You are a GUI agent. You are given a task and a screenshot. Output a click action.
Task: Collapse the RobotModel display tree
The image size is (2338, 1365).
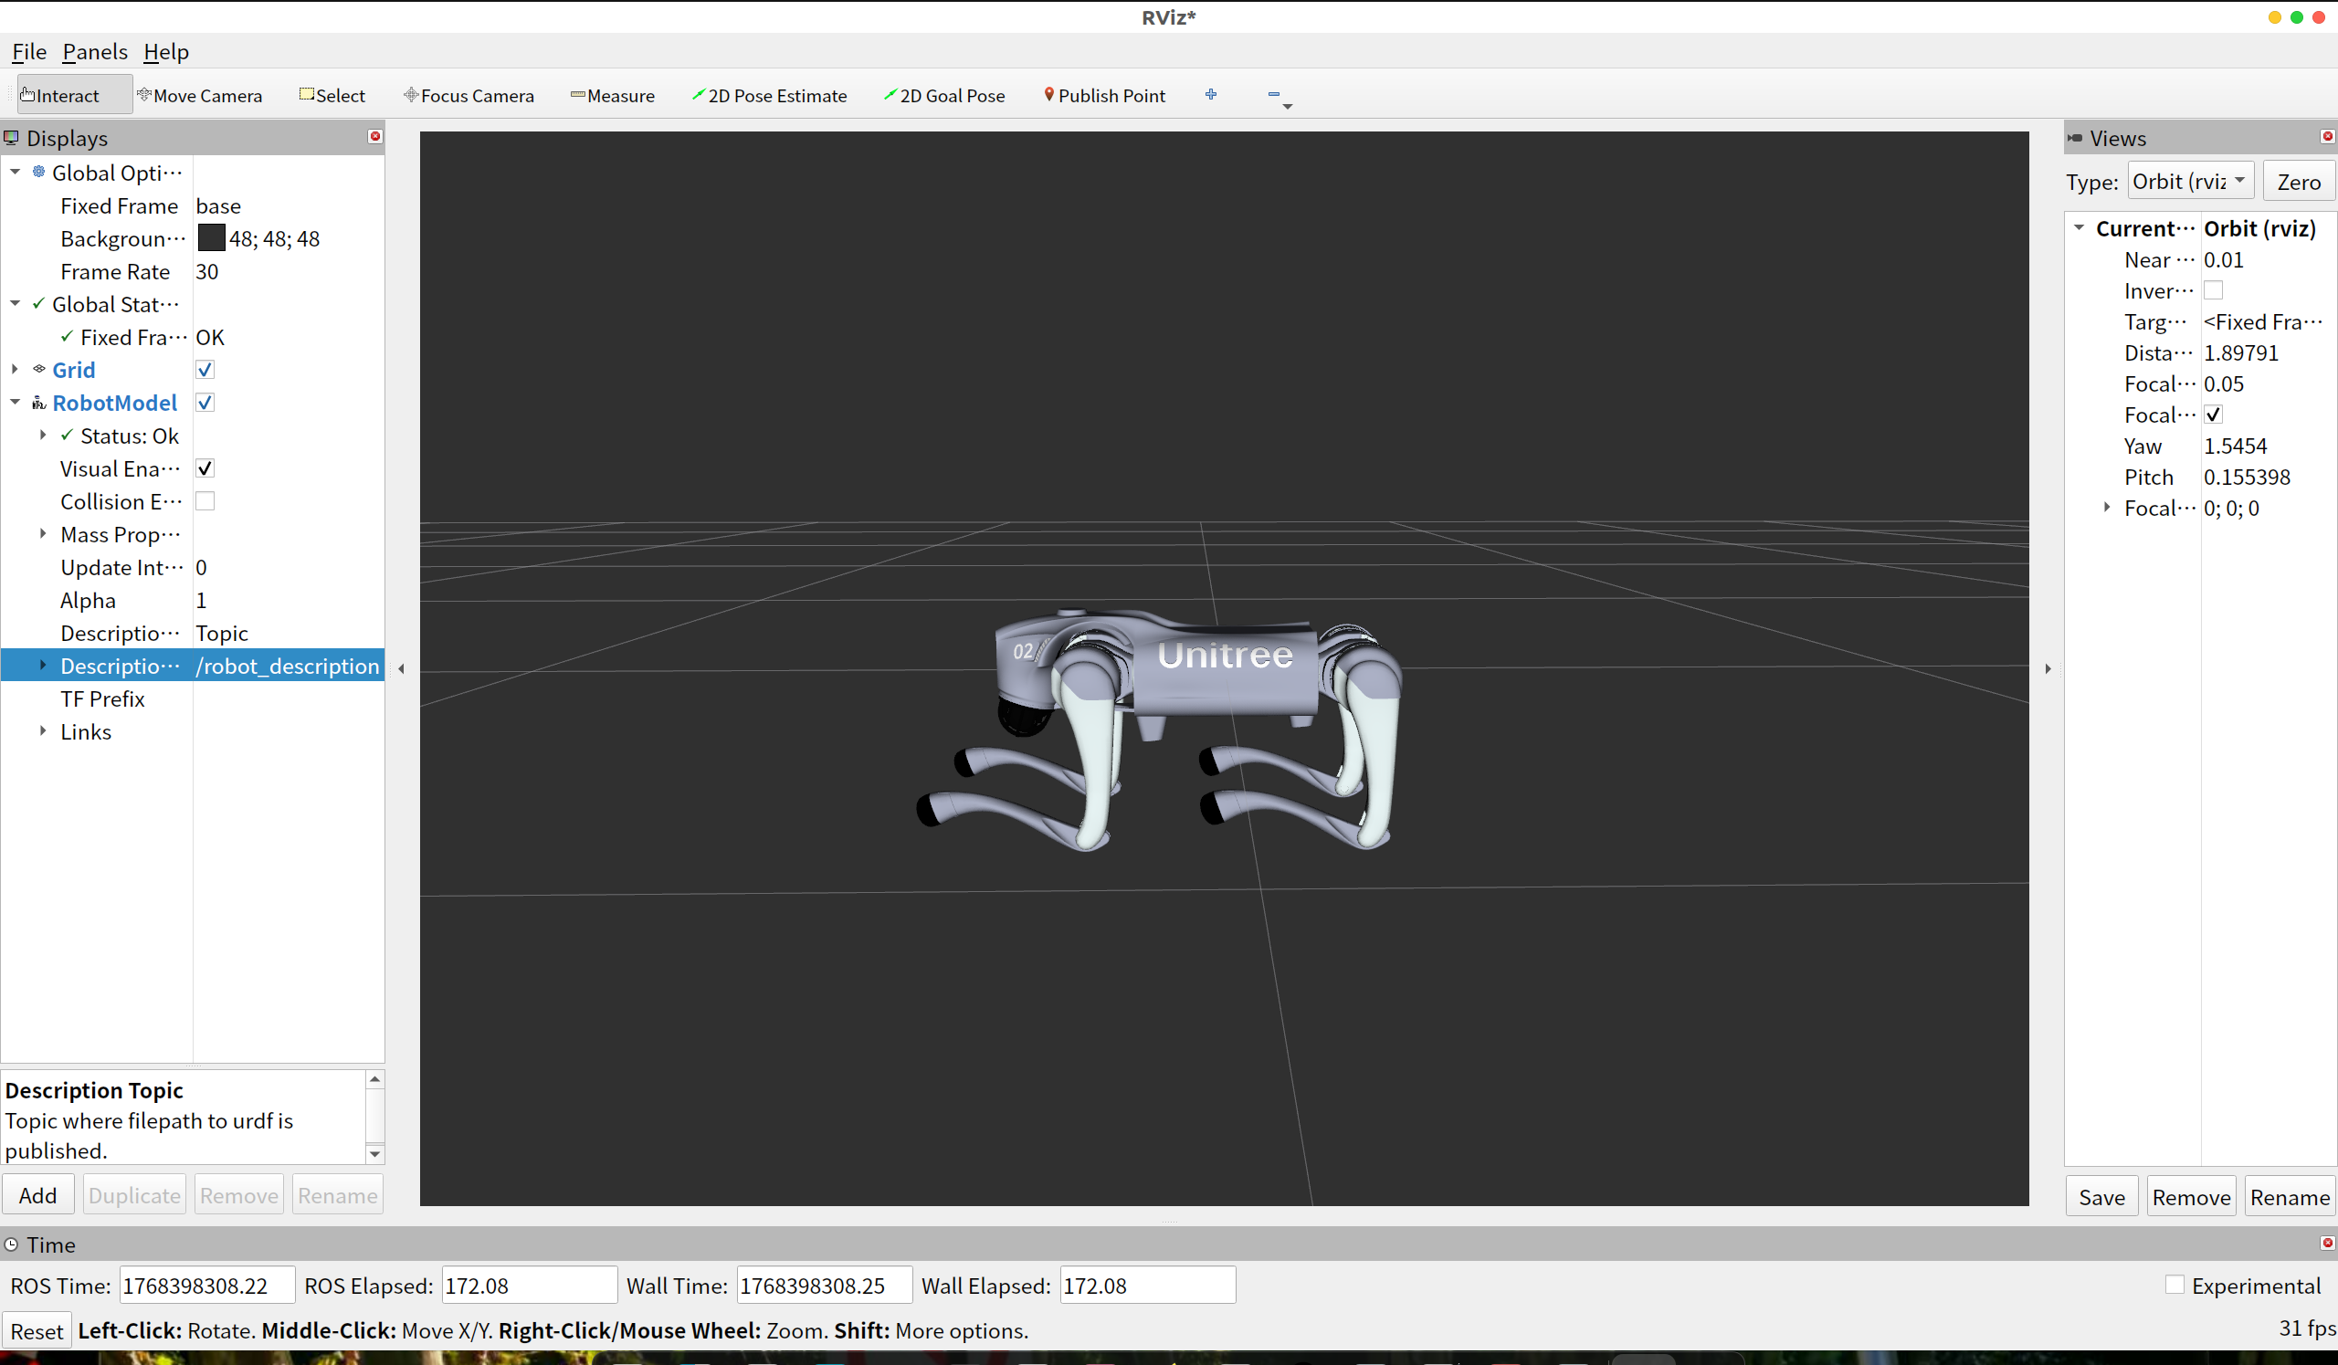tap(15, 403)
